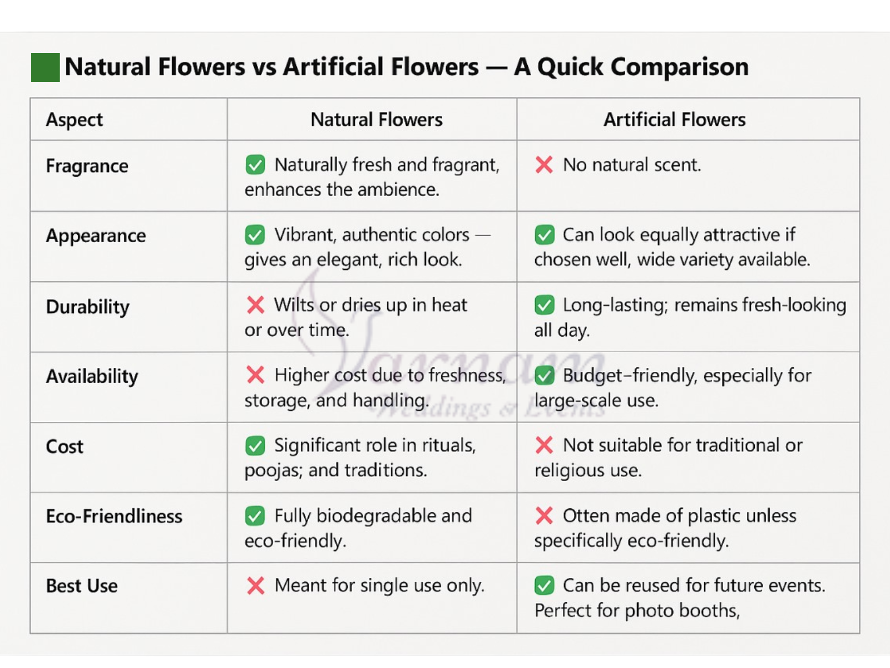Click the green checkmark beside "Can look equally attractive"
This screenshot has width=890, height=668.
point(545,235)
